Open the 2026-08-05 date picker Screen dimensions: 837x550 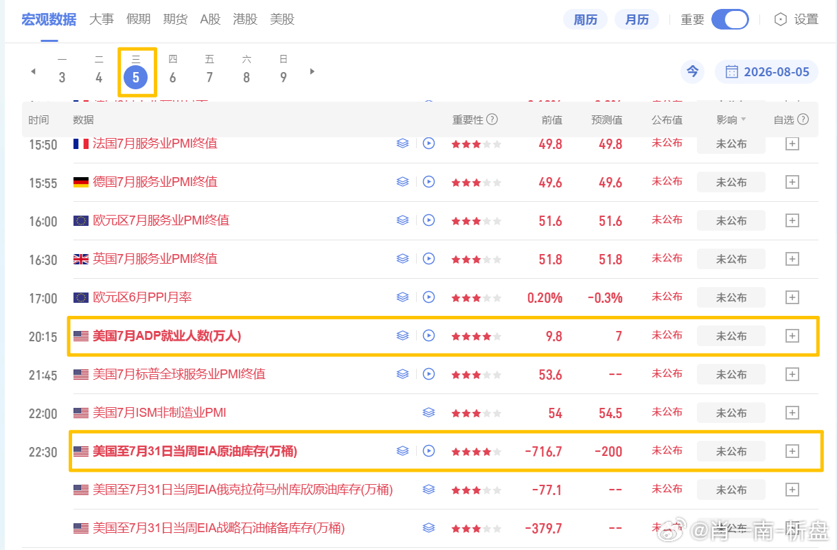click(767, 71)
